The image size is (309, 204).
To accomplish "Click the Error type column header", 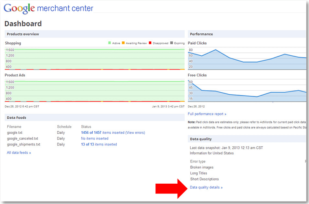I will (198, 161).
